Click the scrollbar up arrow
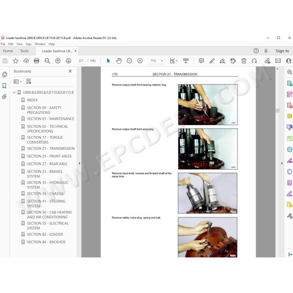The width and height of the screenshot is (293, 293). [x=278, y=69]
